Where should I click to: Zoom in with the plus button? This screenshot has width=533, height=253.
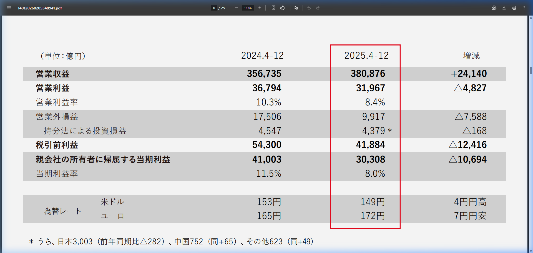pyautogui.click(x=260, y=8)
